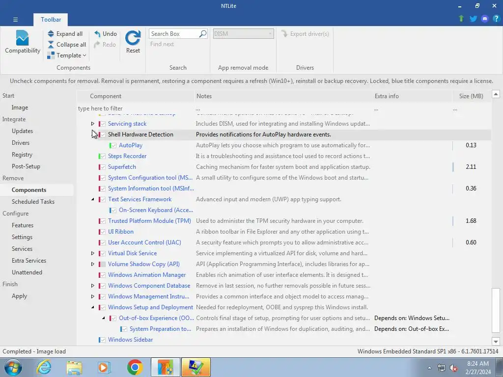
Task: Launch Internet Explorer from taskbar
Action: click(44, 367)
